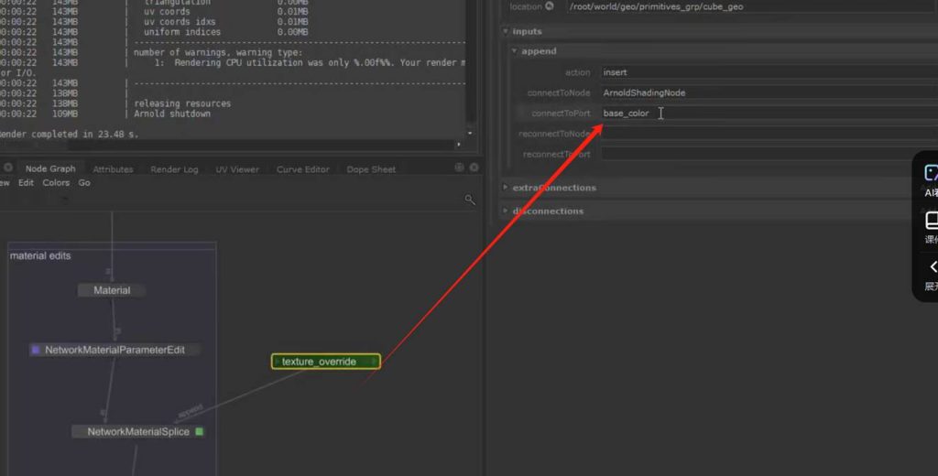Close the Node Graph pane
The height and width of the screenshot is (476, 938).
pos(474,168)
